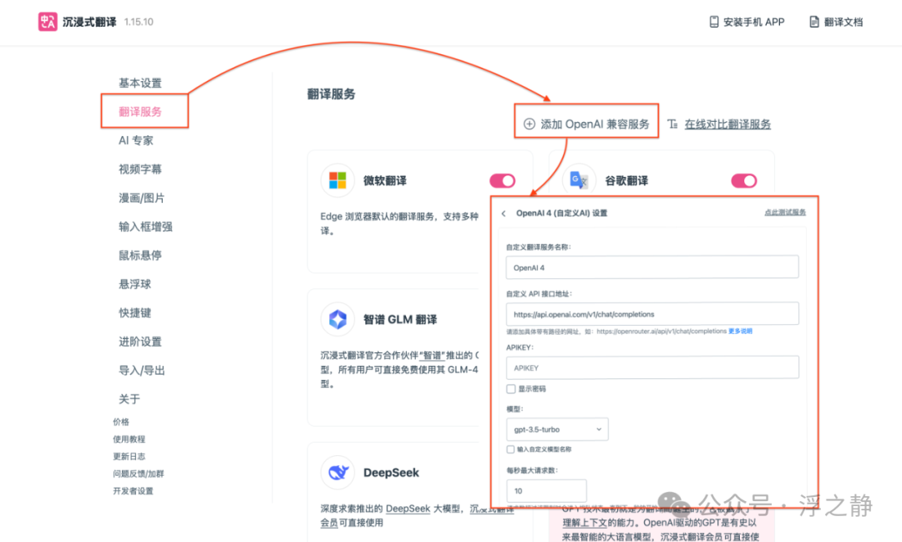
Task: Click the 点此测试服务 link
Action: (785, 212)
